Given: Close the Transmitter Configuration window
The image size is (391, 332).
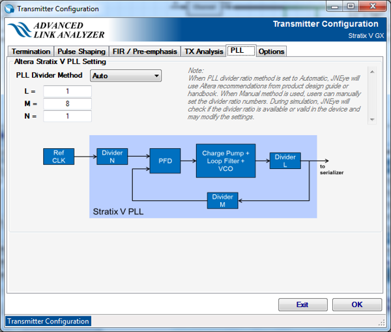Looking at the screenshot, I should point(373,7).
